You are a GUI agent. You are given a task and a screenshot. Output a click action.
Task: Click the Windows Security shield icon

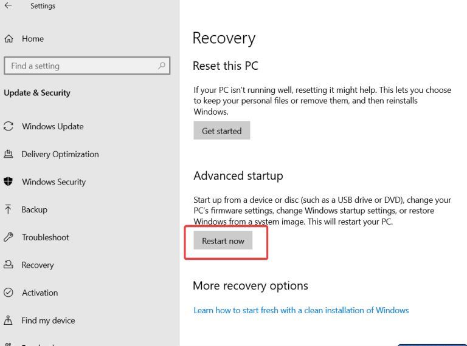tap(9, 181)
